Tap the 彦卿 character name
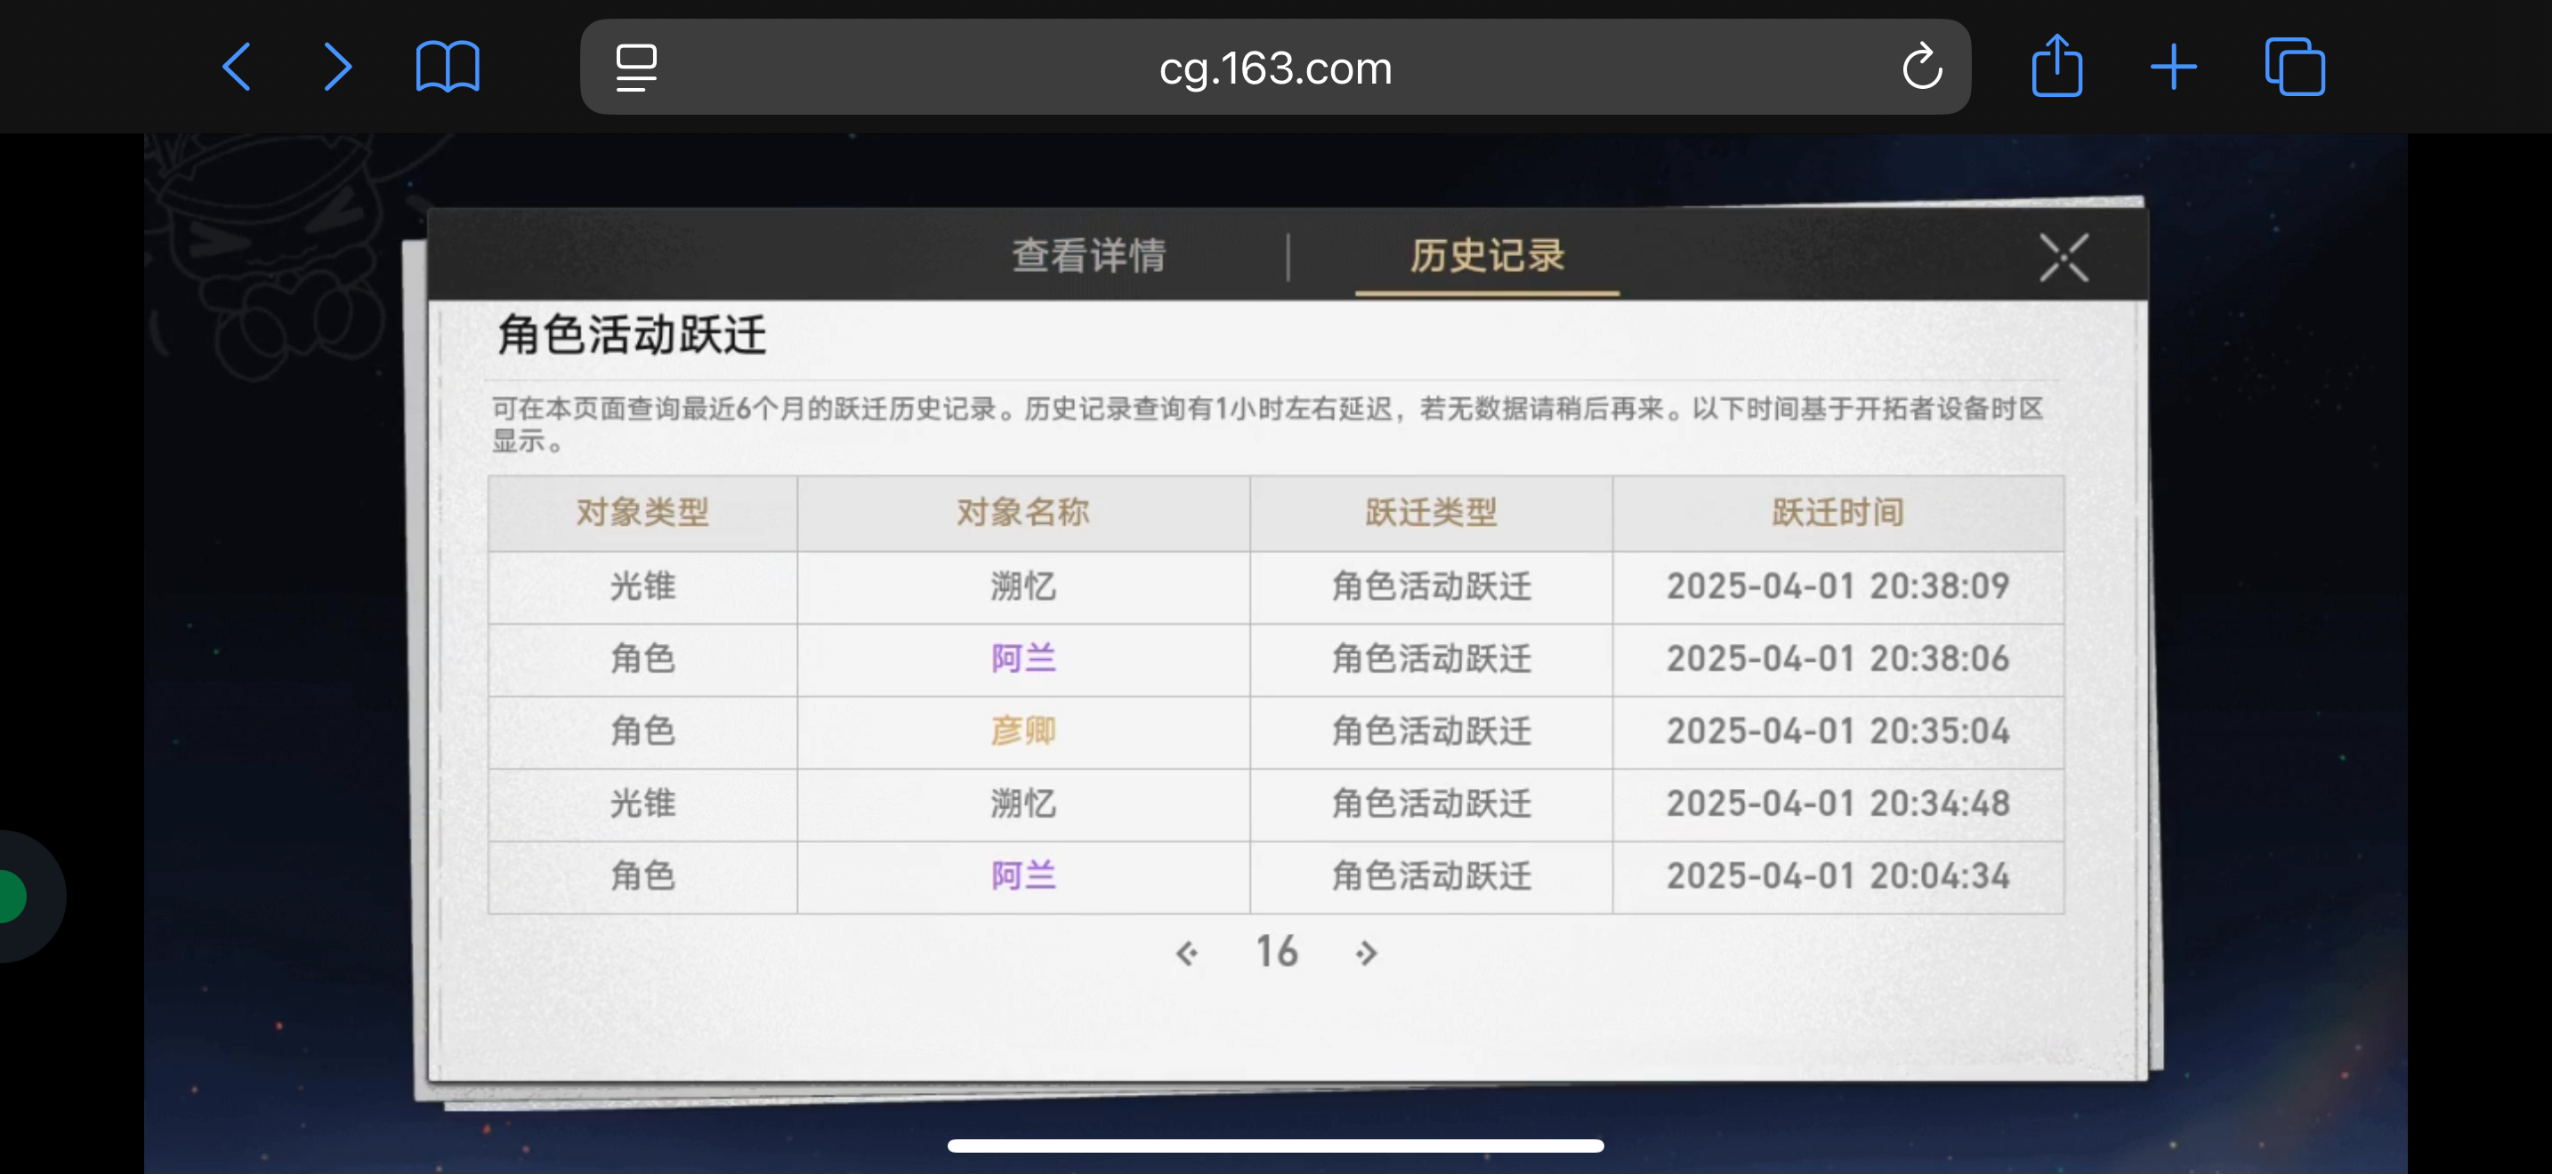The width and height of the screenshot is (2552, 1174). point(1023,730)
